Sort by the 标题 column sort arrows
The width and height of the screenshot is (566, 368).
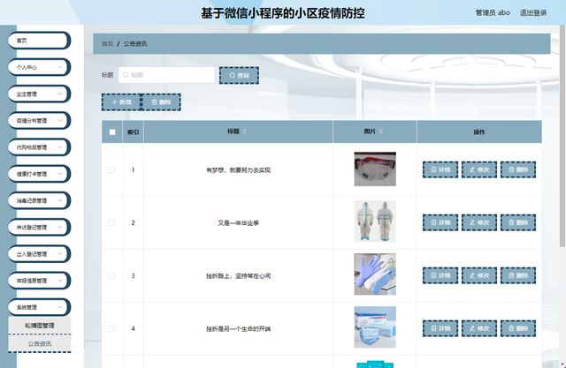click(244, 131)
